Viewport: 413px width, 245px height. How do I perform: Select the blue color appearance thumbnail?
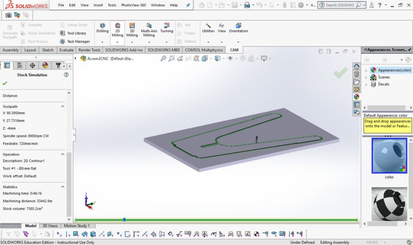389,156
